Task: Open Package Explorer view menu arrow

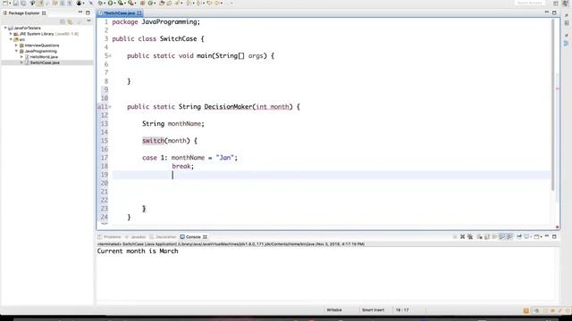Action: [88, 21]
